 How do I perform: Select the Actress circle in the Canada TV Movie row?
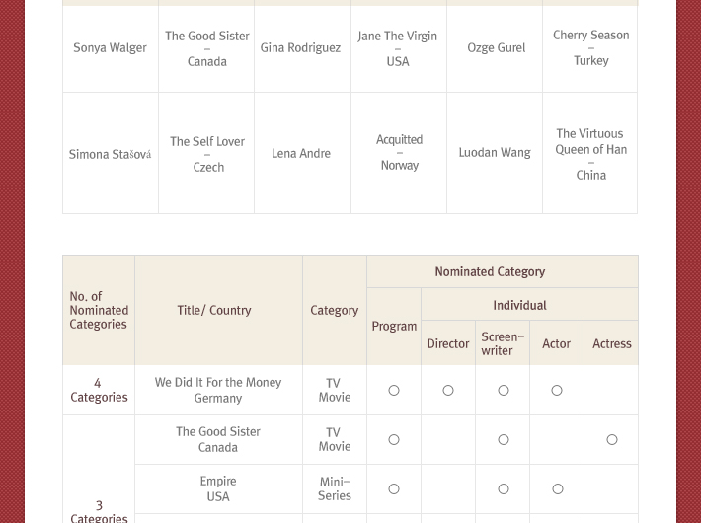[612, 440]
